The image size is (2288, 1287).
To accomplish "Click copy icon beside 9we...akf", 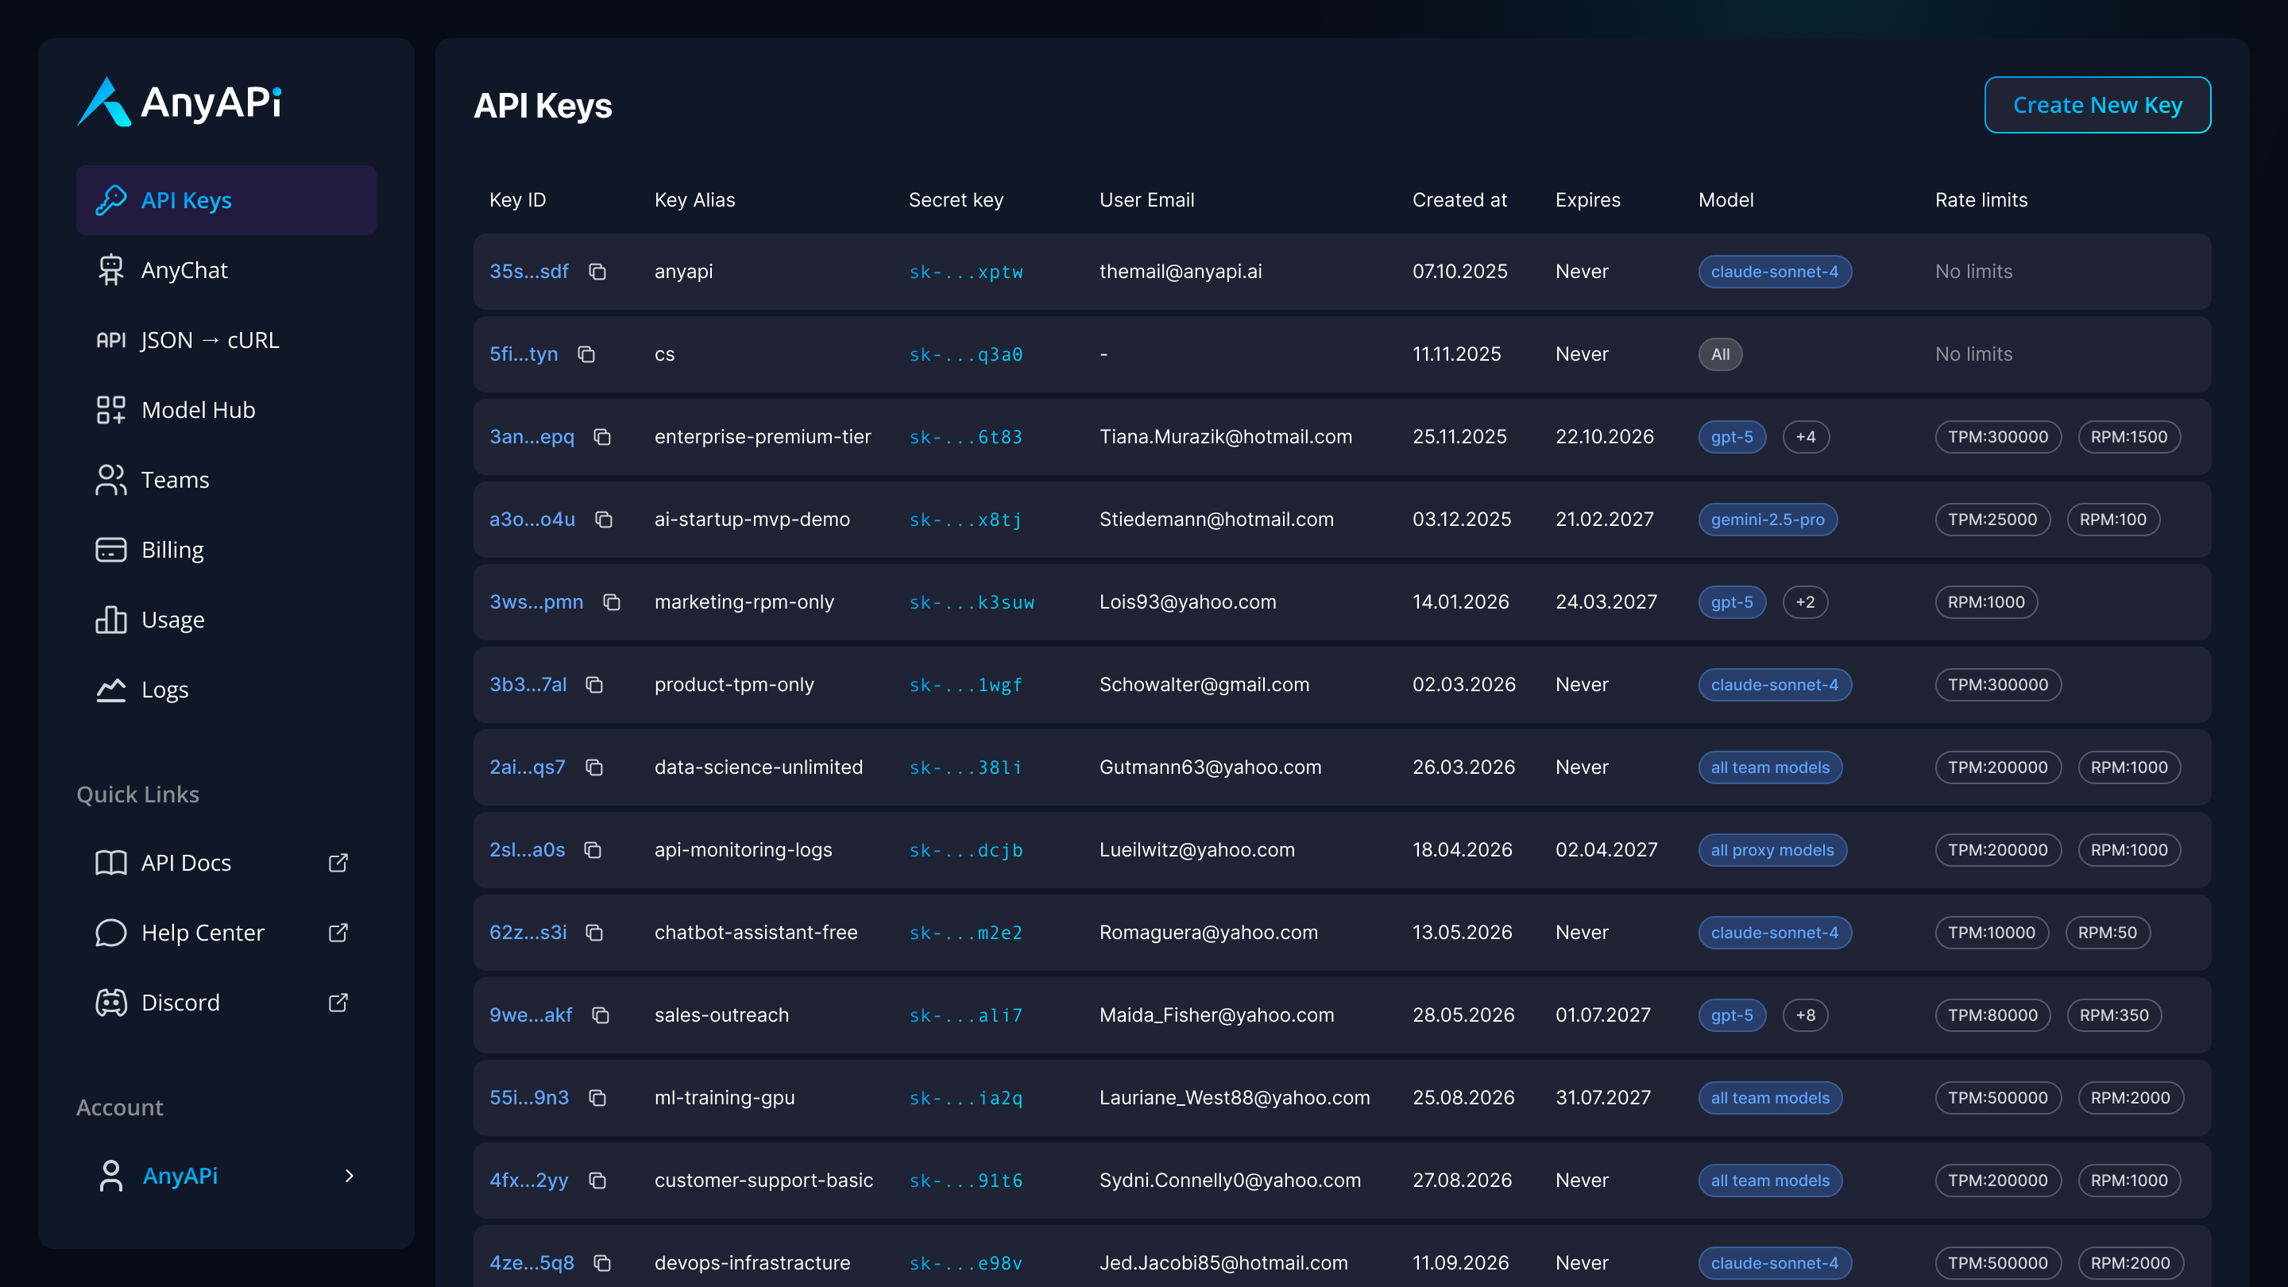I will click(601, 1015).
